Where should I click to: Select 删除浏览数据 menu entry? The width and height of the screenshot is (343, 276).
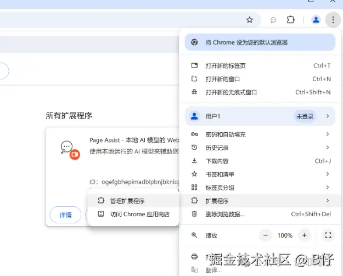point(260,214)
